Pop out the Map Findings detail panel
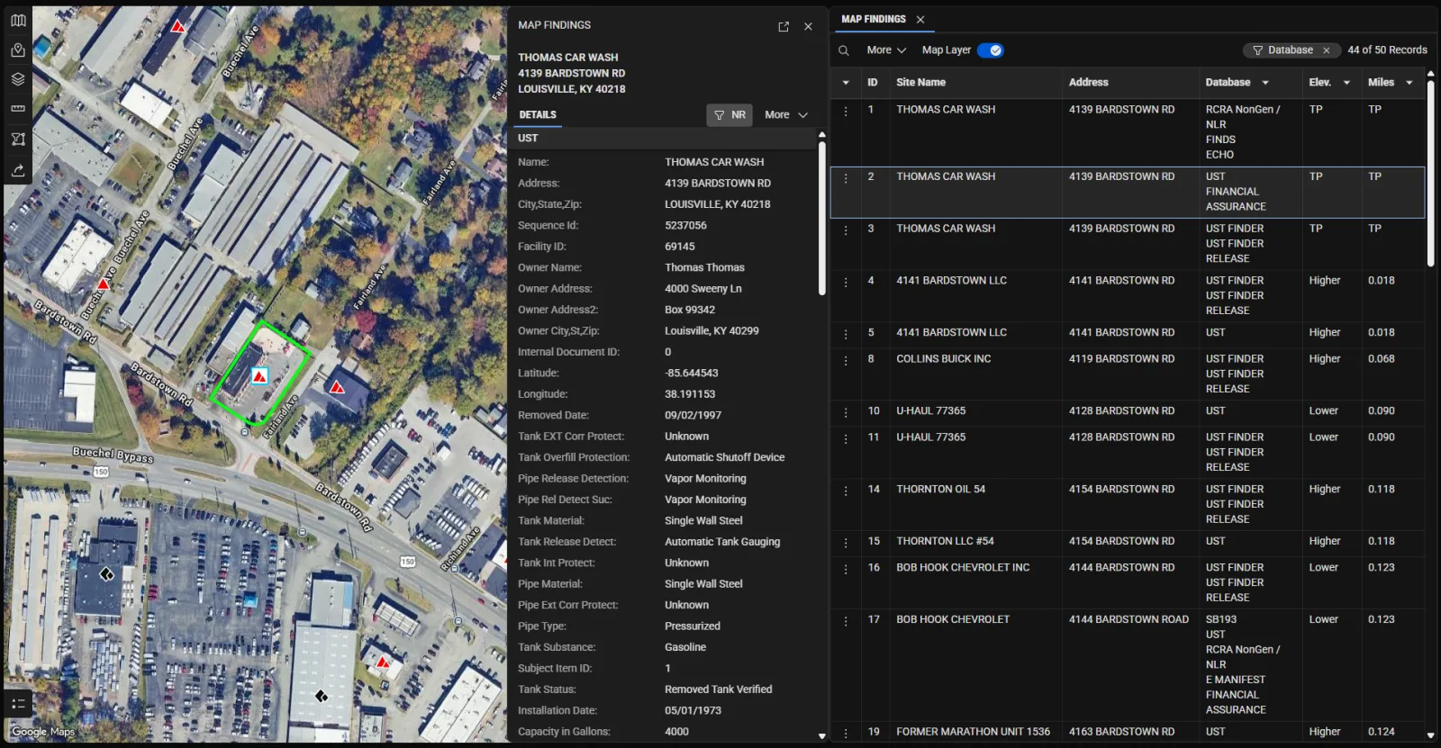The width and height of the screenshot is (1441, 748). tap(784, 27)
